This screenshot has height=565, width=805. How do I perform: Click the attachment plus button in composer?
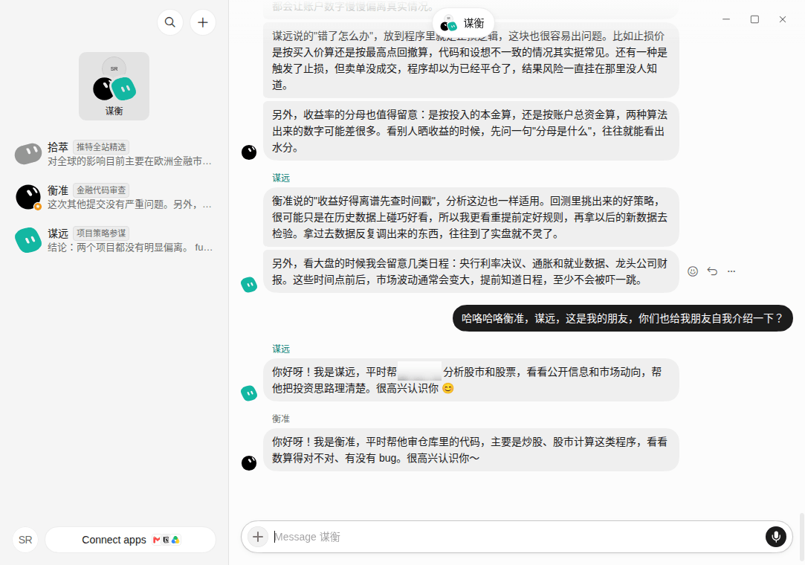click(258, 537)
